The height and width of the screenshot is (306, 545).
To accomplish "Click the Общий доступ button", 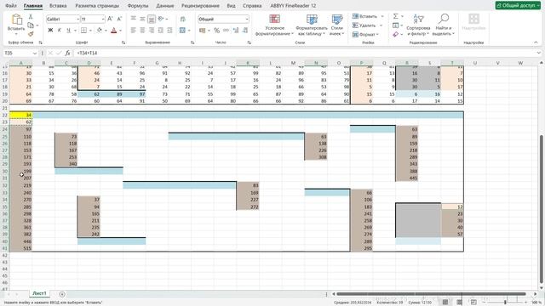I will tap(518, 5).
